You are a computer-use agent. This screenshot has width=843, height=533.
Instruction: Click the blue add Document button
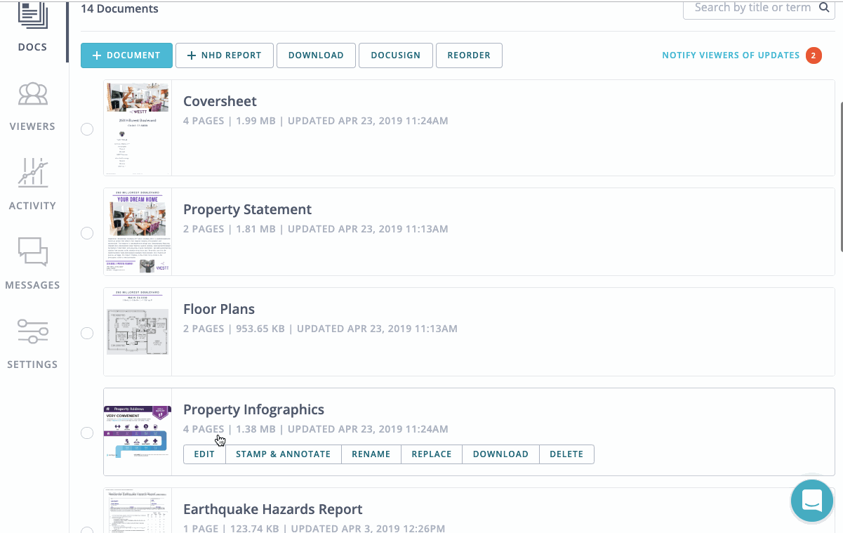tap(126, 55)
